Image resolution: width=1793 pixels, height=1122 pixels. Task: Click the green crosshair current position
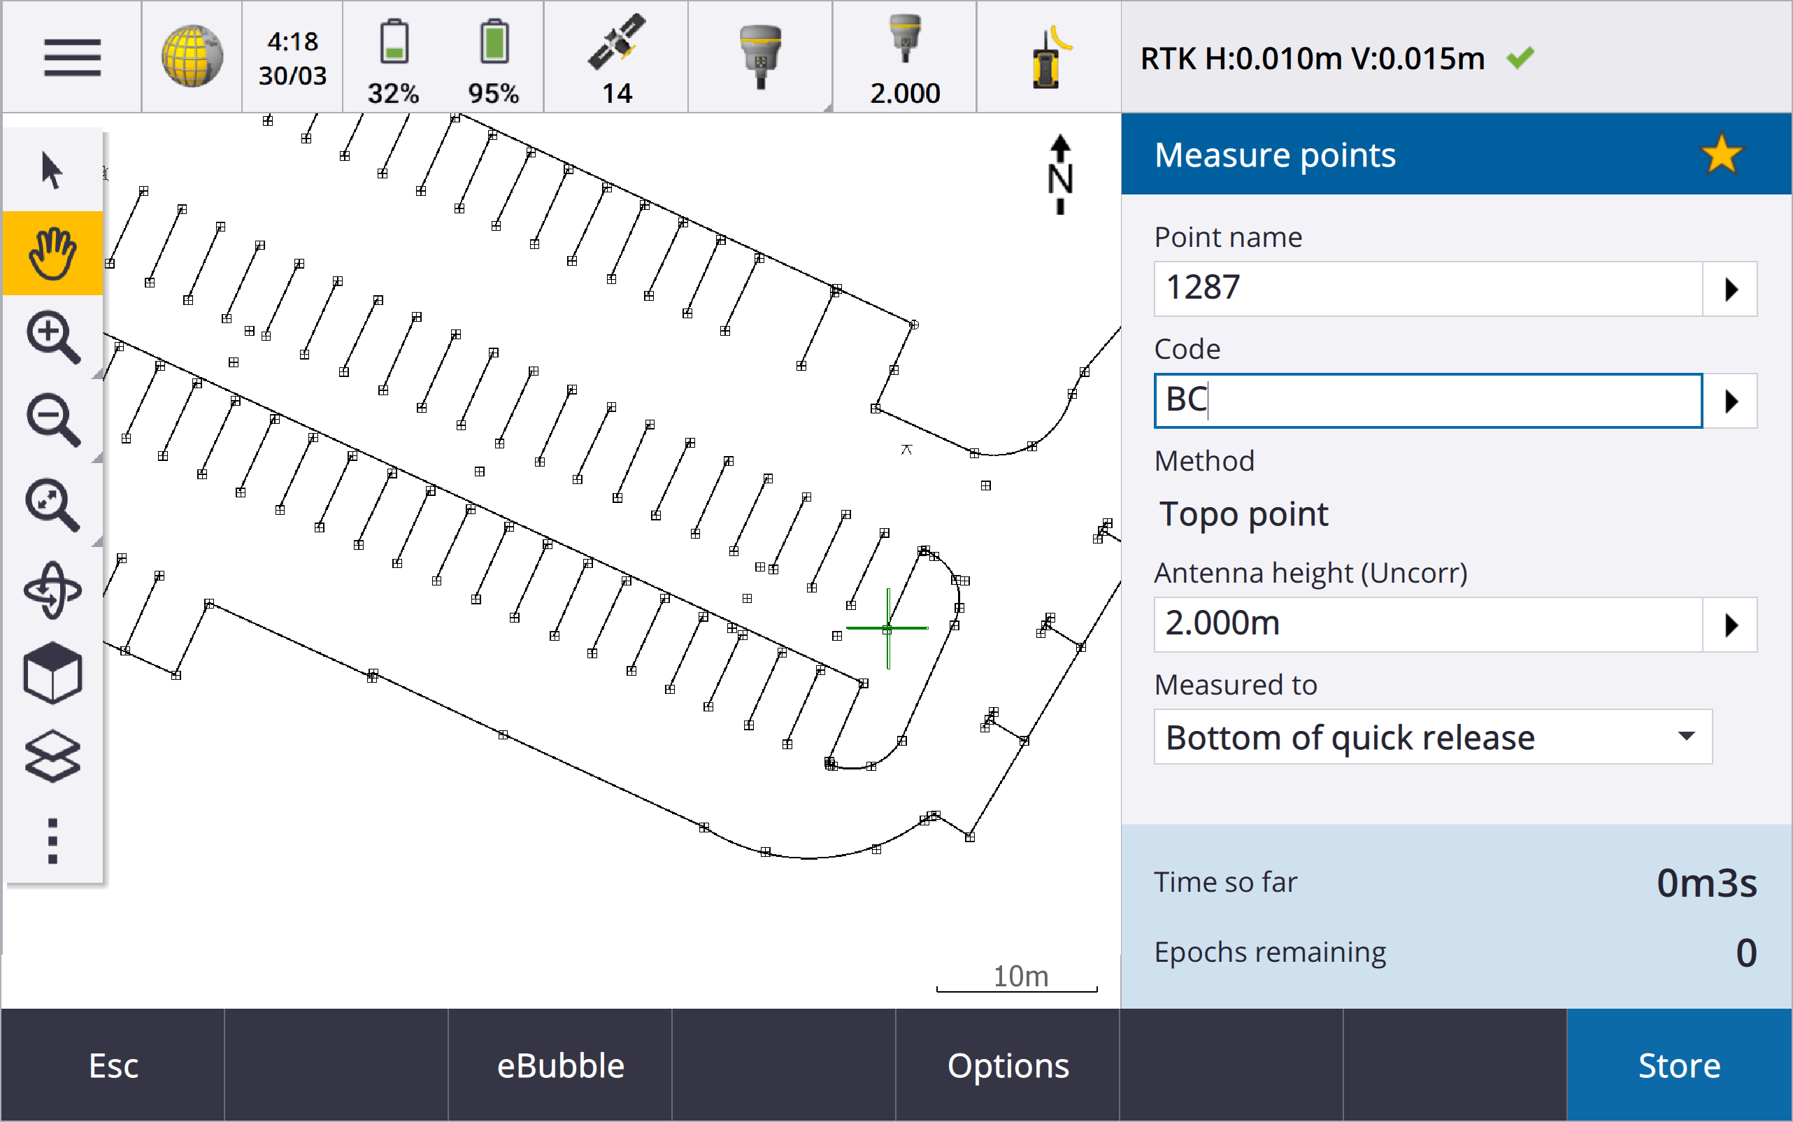(x=887, y=629)
